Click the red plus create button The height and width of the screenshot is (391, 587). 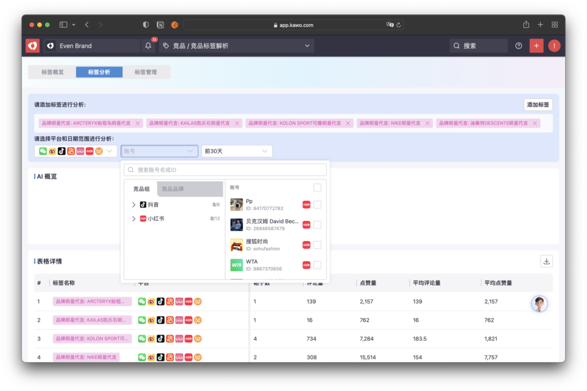coord(536,46)
